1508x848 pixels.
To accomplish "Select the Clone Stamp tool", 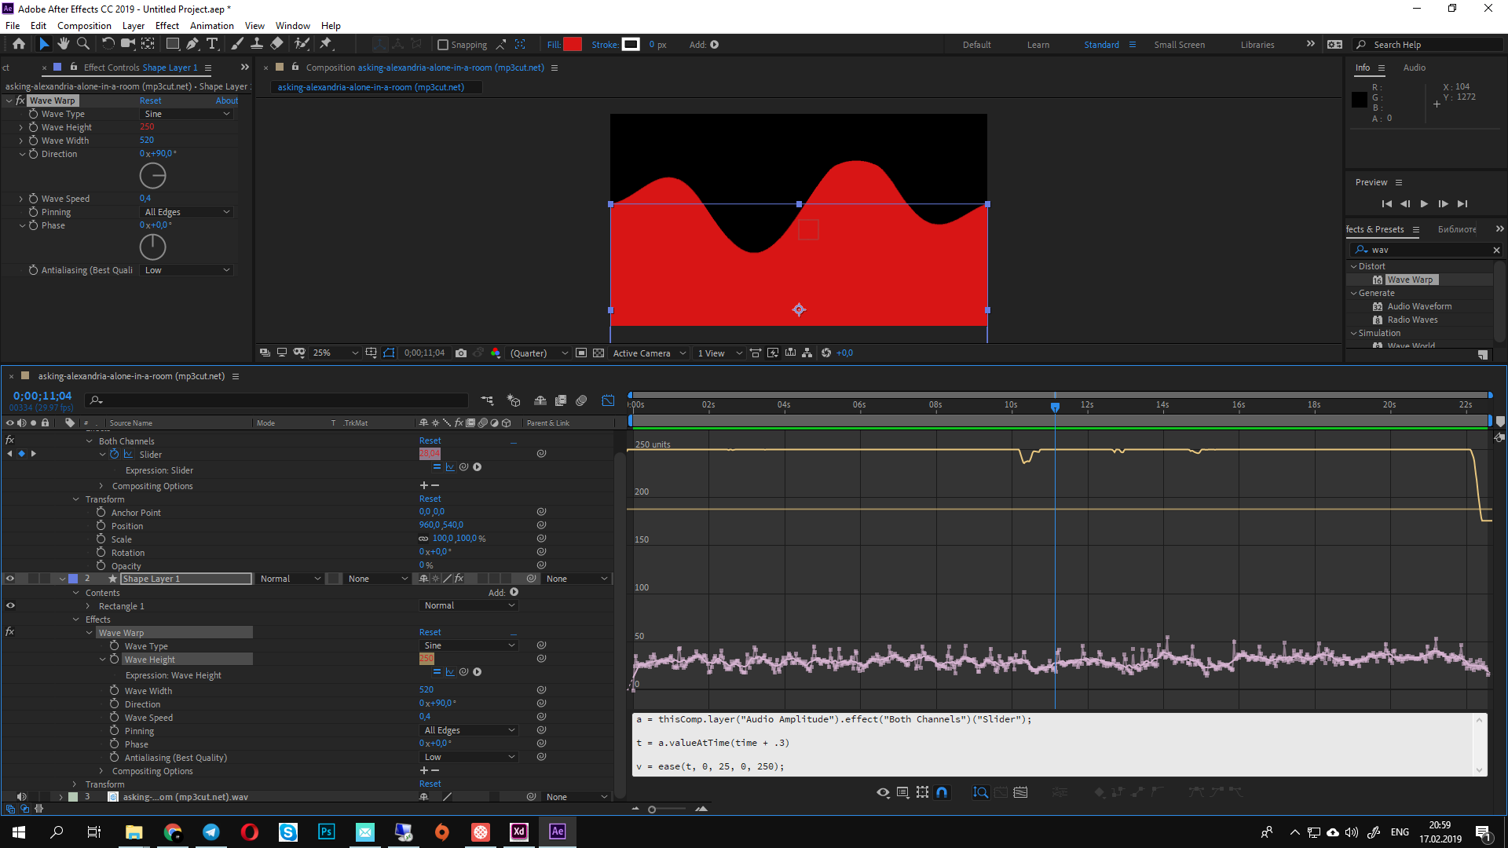I will tap(257, 44).
